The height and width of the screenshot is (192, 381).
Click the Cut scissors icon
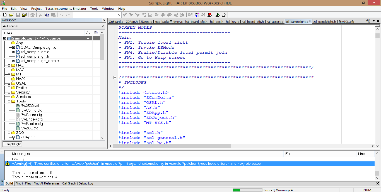(40, 15)
